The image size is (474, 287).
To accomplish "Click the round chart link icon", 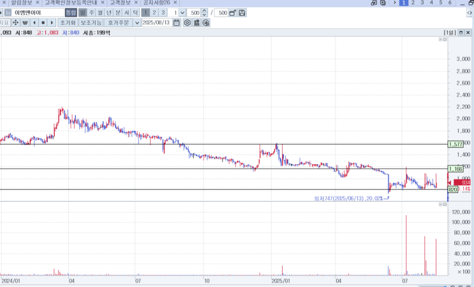I will (x=206, y=23).
